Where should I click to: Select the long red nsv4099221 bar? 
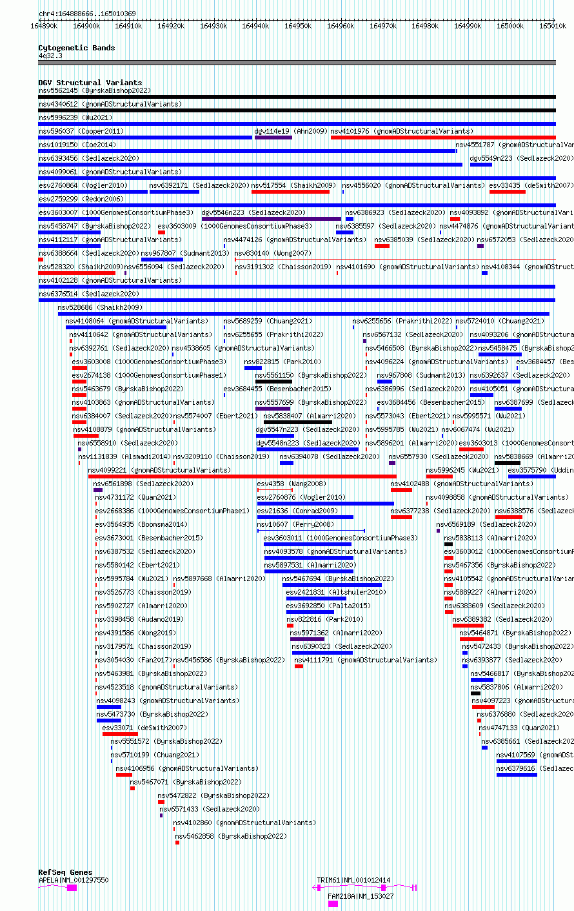pyautogui.click(x=242, y=476)
